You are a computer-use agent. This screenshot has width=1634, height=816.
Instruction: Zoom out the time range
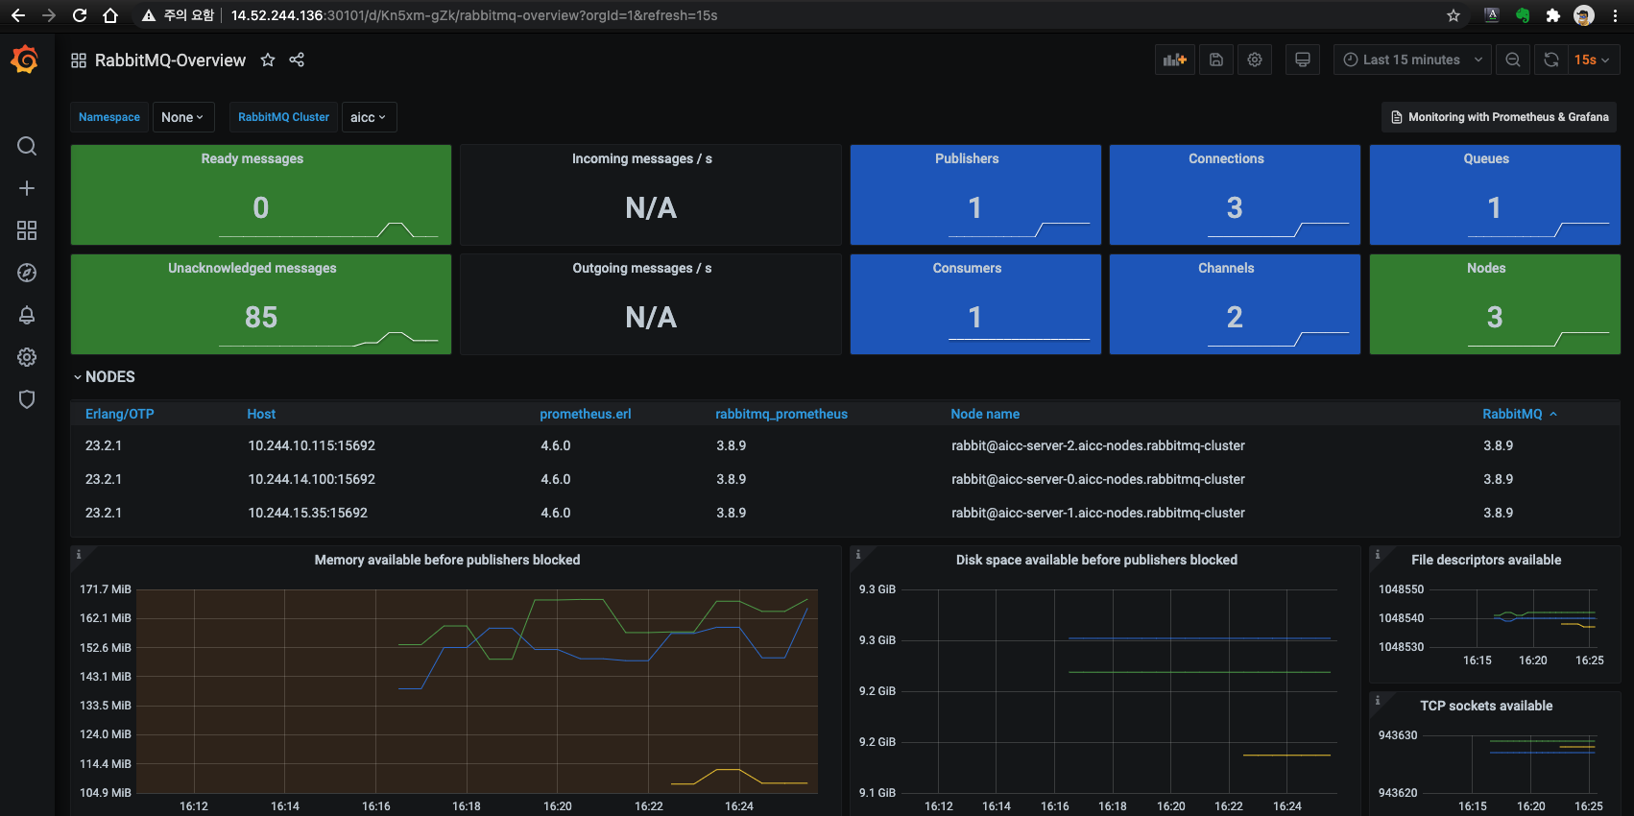pyautogui.click(x=1513, y=60)
